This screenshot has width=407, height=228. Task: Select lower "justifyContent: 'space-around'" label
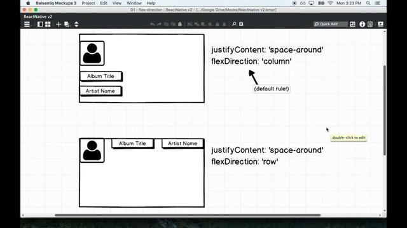[267, 150]
